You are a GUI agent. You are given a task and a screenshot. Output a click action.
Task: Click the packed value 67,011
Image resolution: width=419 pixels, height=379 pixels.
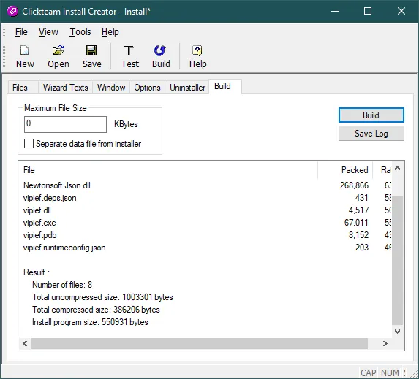tap(356, 223)
